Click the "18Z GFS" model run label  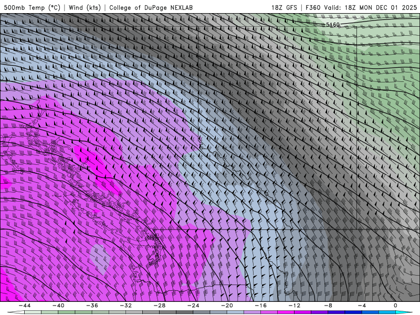[284, 7]
